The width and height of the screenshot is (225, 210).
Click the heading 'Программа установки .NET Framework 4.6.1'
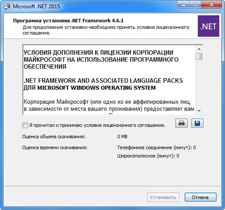tap(68, 21)
